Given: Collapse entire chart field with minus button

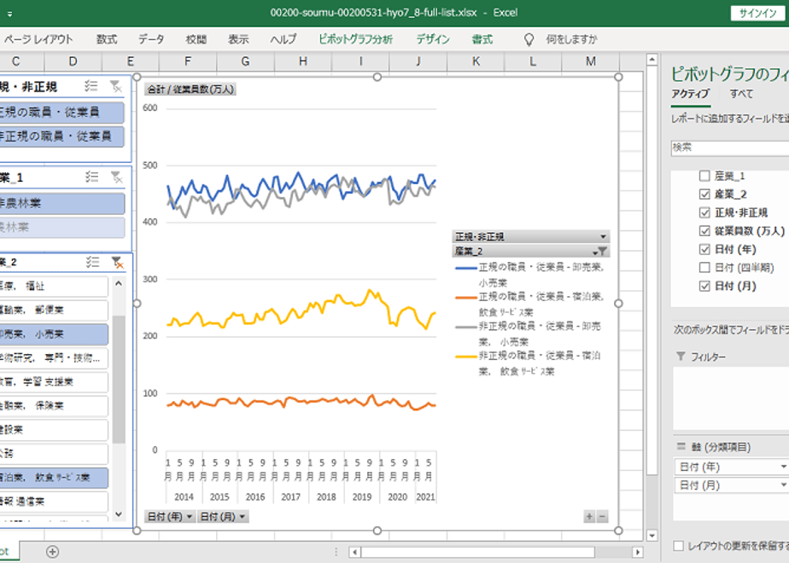Looking at the screenshot, I should 602,516.
